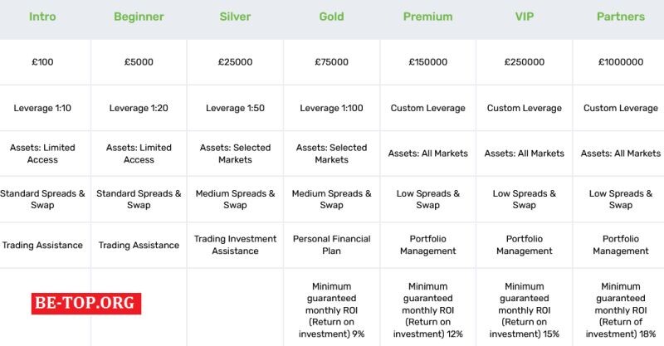The width and height of the screenshot is (664, 346).
Task: Click the £75000 Gold deposit amount
Action: 331,62
